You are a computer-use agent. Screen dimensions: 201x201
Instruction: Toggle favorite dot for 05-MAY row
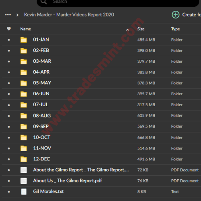tap(9, 83)
